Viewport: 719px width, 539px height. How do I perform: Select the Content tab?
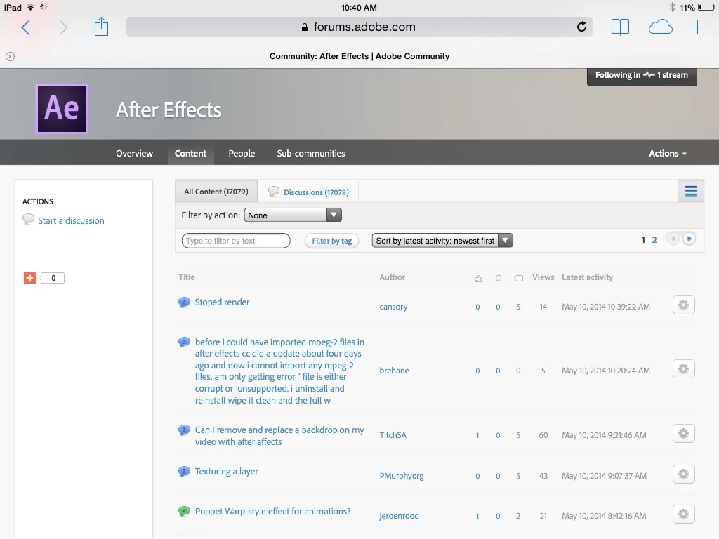(x=190, y=154)
